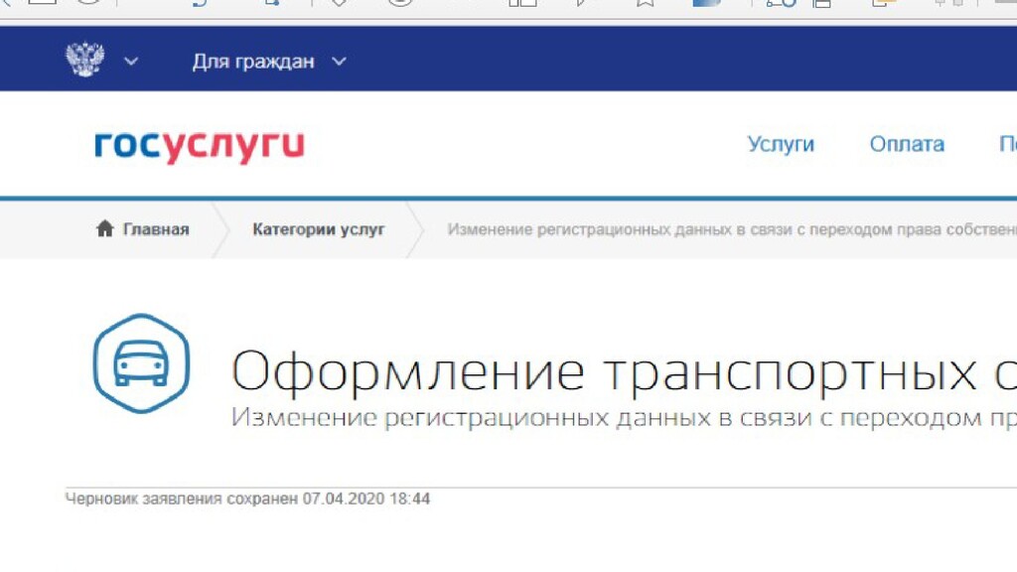Open the "Оплата" navigation link
Viewport: 1017px width, 572px height.
tap(907, 144)
